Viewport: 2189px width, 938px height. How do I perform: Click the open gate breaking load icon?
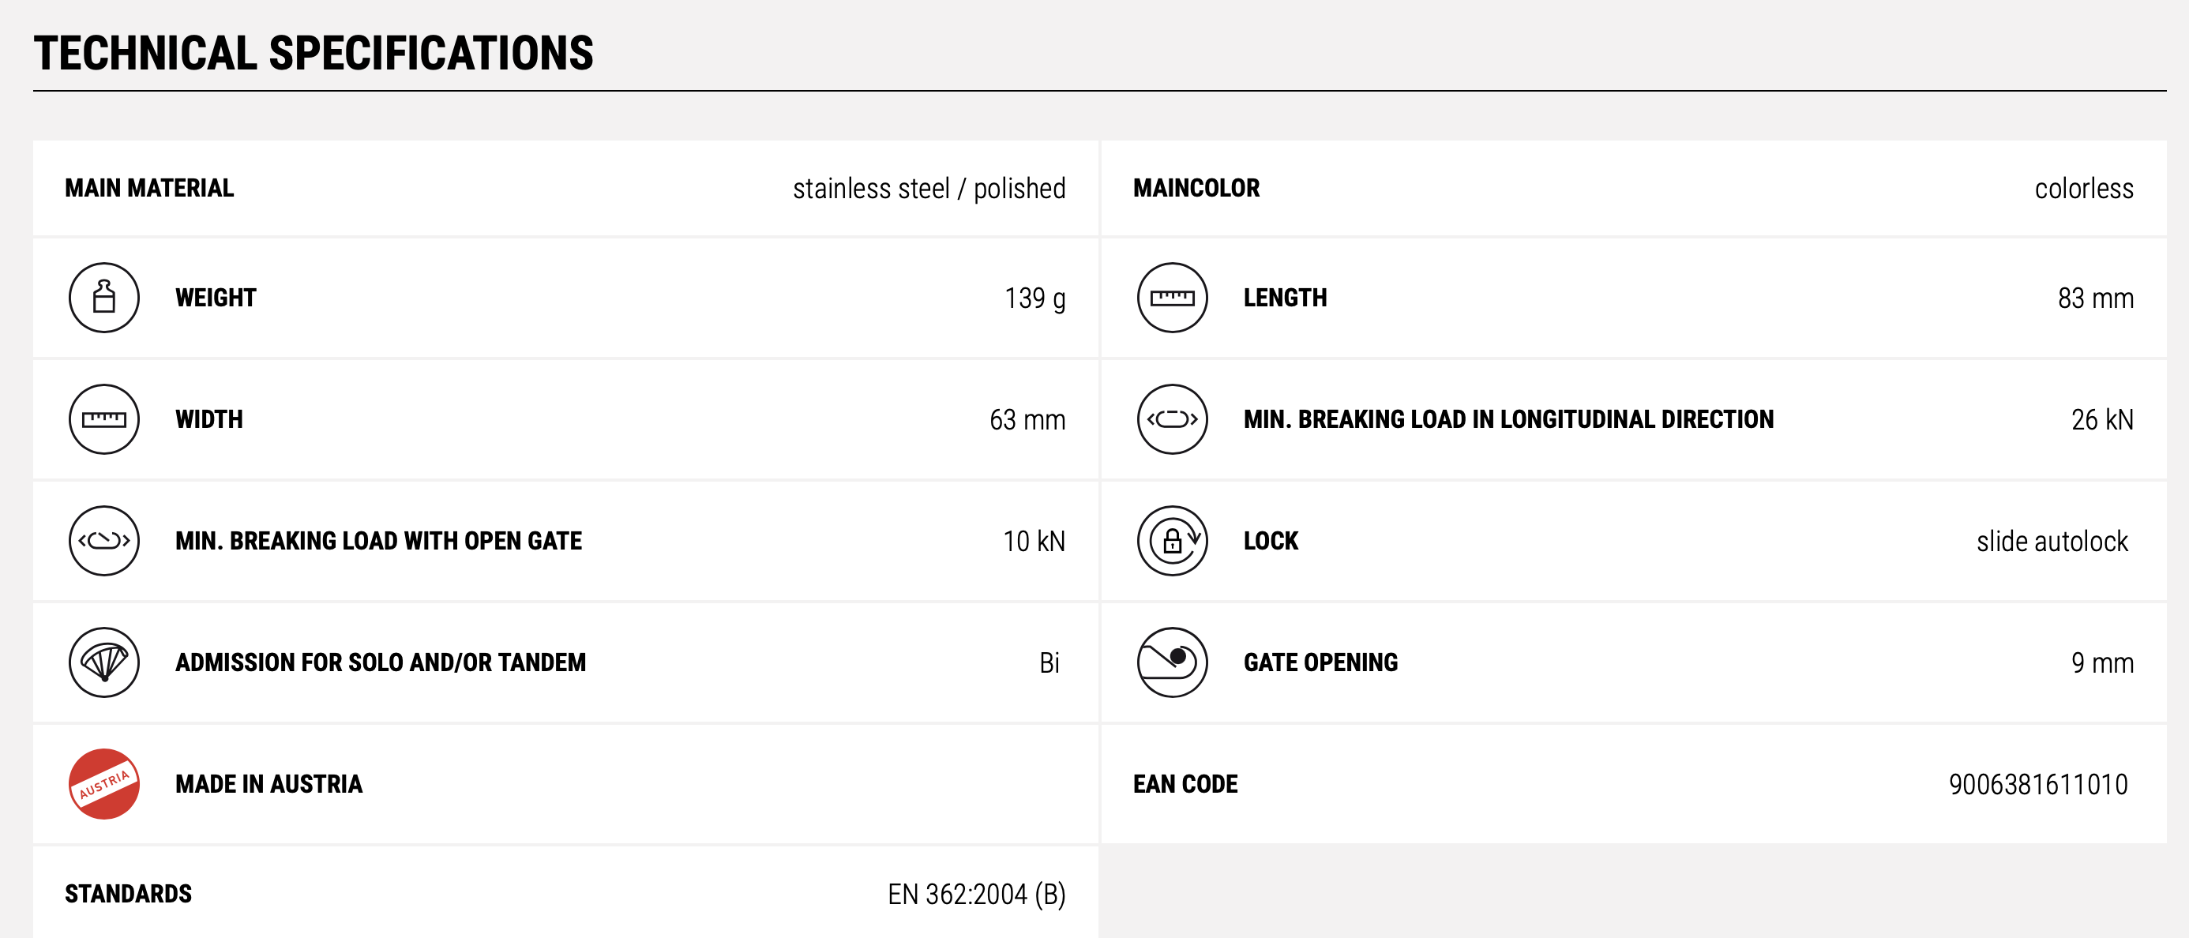(103, 540)
